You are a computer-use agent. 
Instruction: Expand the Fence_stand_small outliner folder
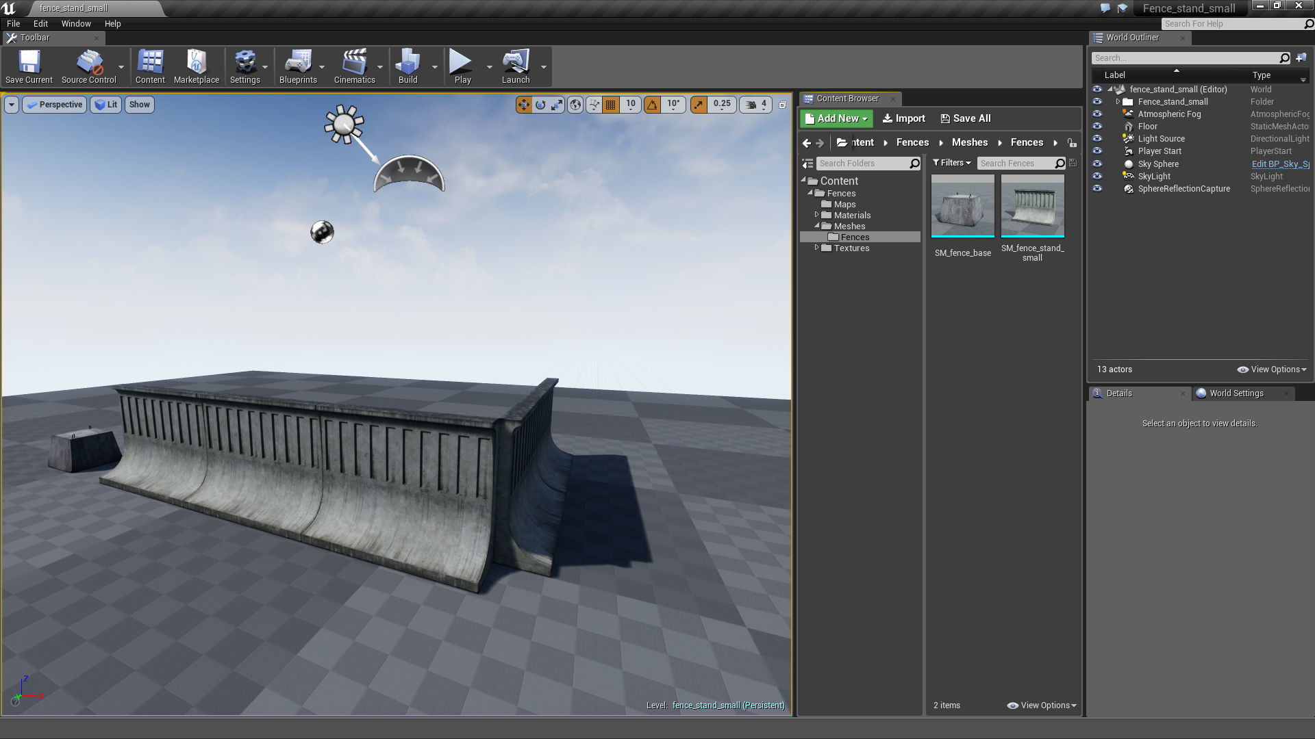tap(1118, 102)
